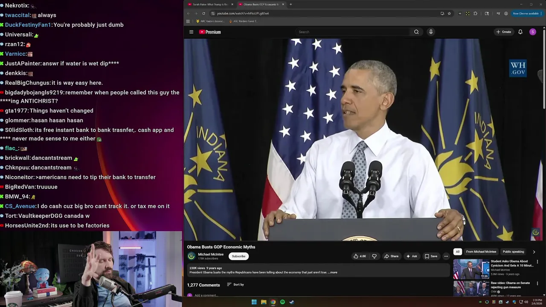Viewport: 546px width, 307px height.
Task: Open the Michael McIntee channel name link
Action: (x=211, y=254)
